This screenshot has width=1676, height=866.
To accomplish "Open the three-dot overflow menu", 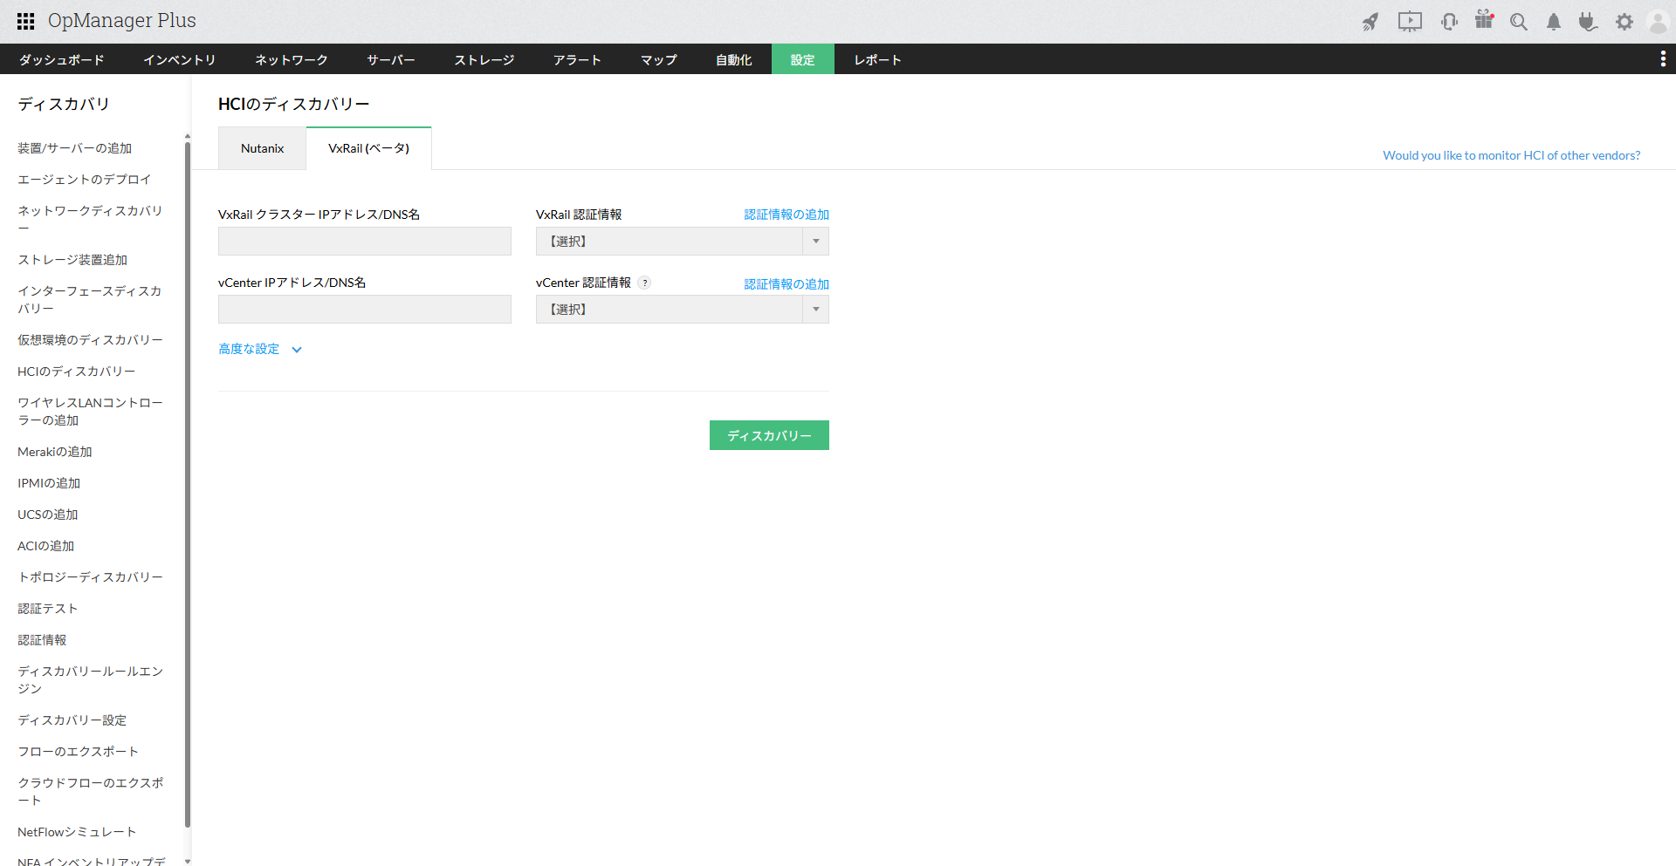I will (x=1663, y=58).
